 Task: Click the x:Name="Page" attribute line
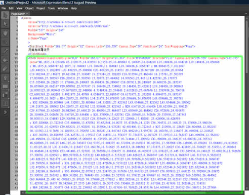38,38
